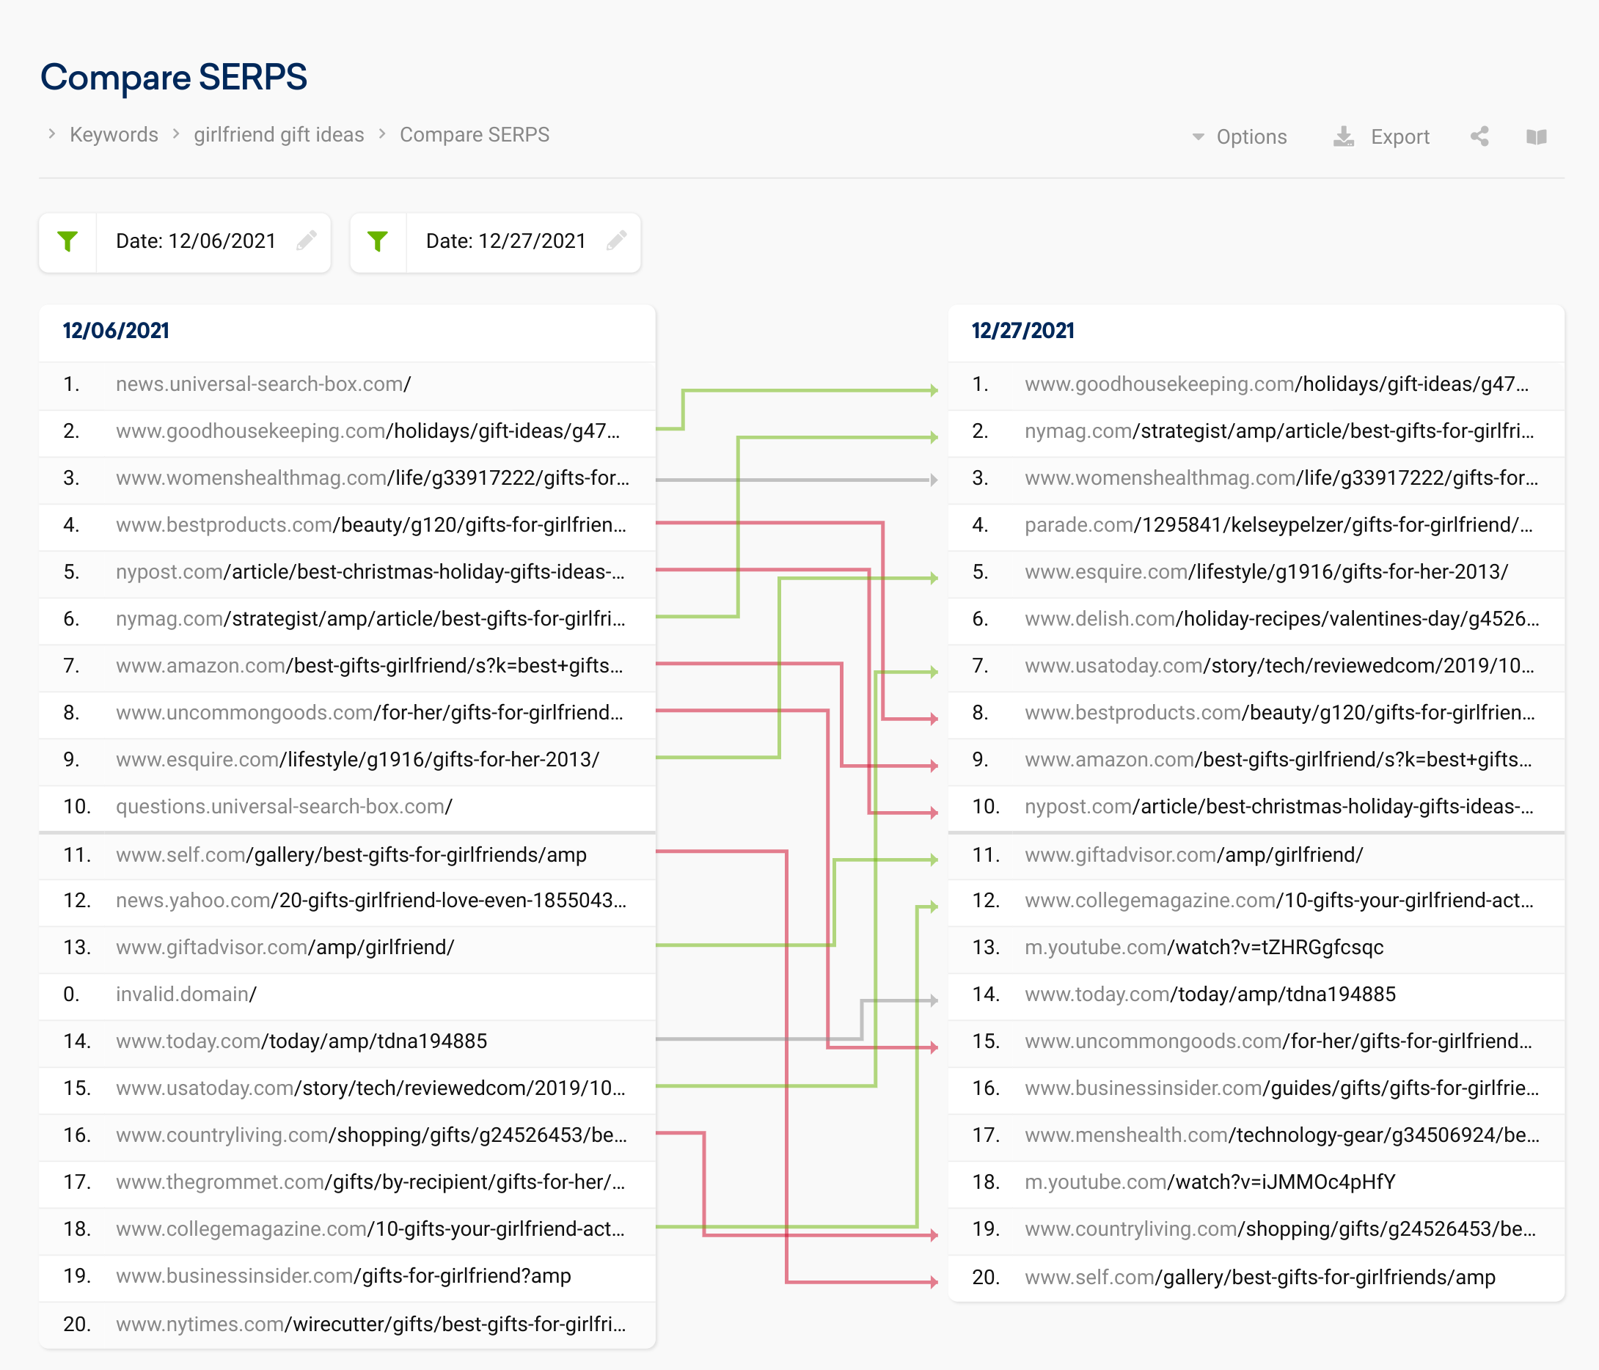This screenshot has width=1599, height=1370.
Task: Open bestproducts.com result ranked 8 on 12/27/2021
Action: (x=1280, y=712)
